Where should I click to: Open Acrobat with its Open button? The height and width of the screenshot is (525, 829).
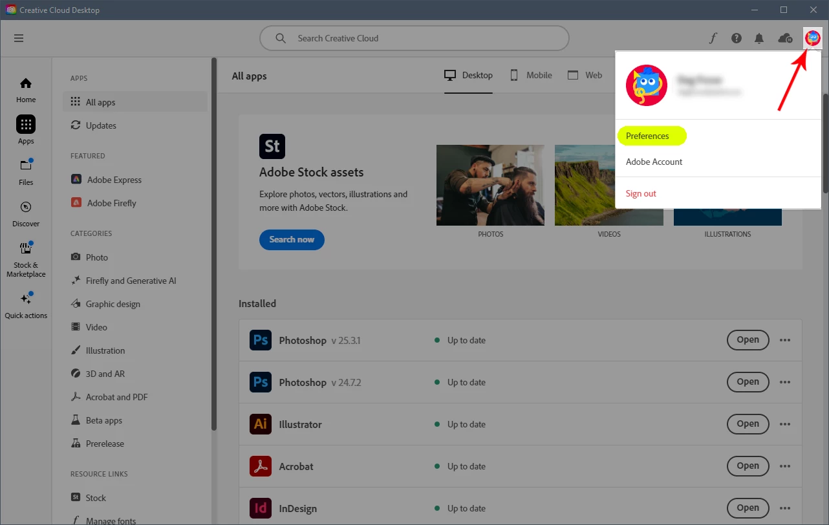[x=748, y=466]
